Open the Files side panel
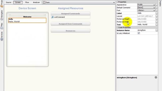This screenshot has width=162, height=91. click(2, 26)
